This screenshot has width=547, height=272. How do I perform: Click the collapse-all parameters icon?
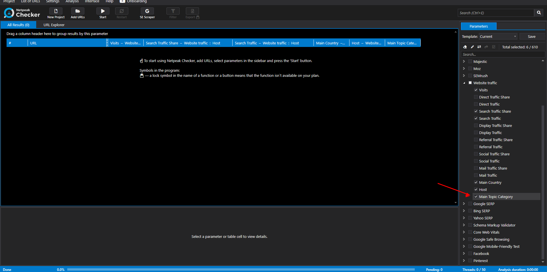coord(472,47)
